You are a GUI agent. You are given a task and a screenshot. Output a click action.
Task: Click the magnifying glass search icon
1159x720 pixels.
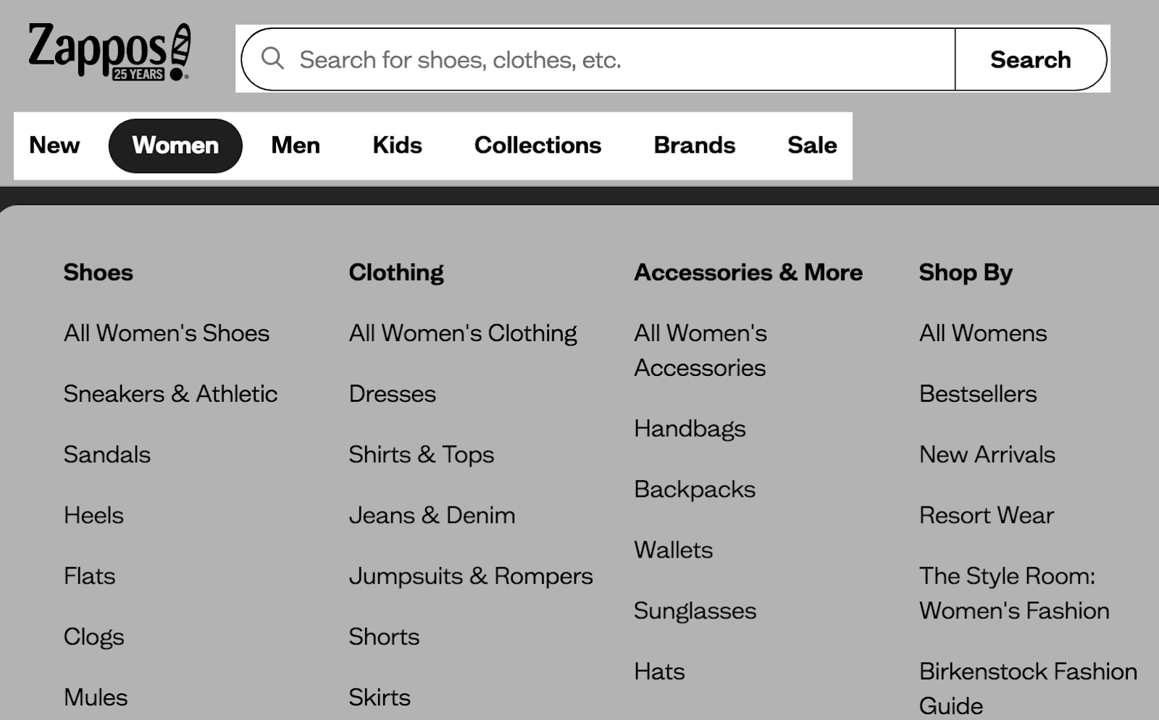275,60
